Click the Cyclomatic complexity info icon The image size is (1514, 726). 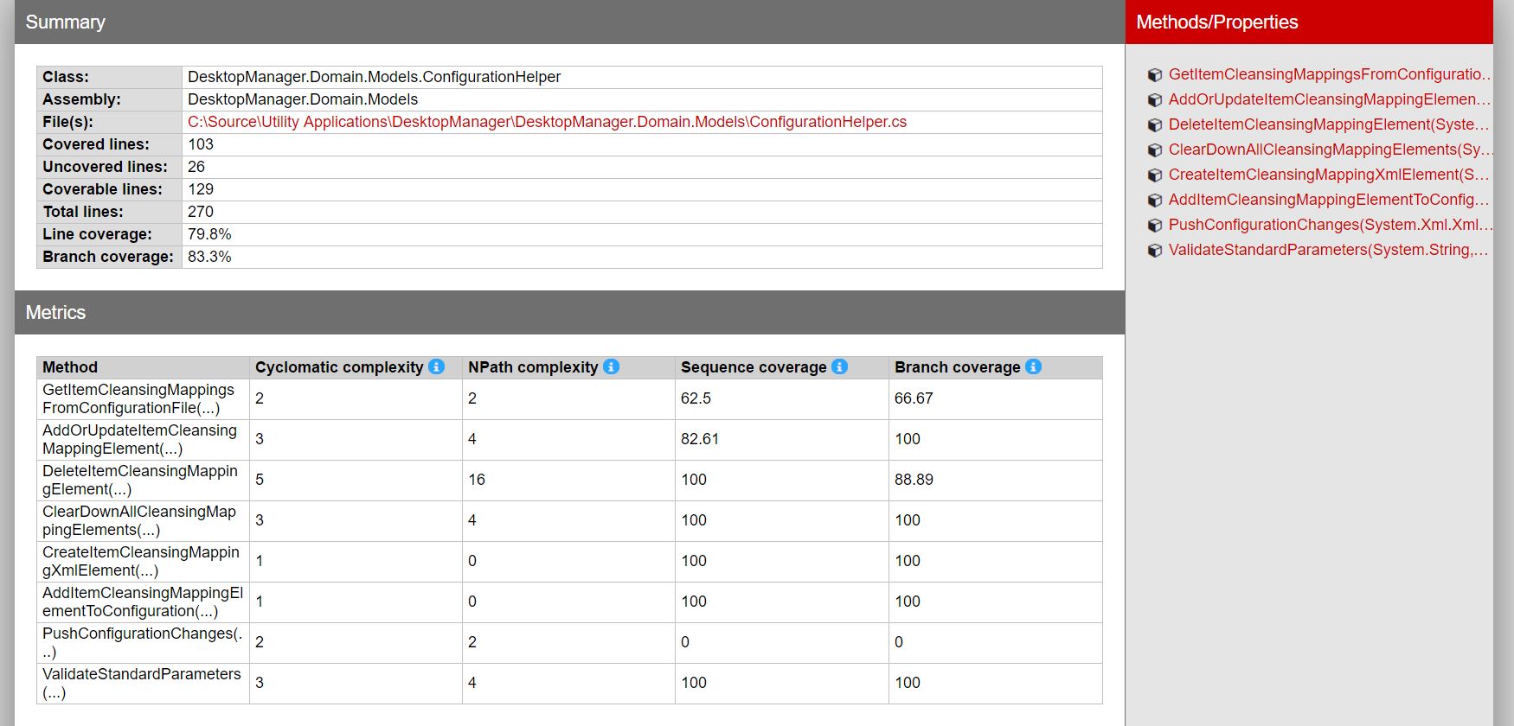pos(437,366)
